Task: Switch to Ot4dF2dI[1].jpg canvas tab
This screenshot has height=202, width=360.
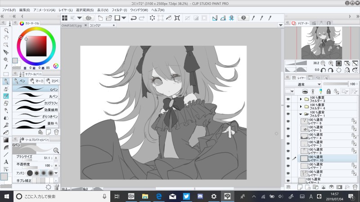Action: 72,26
